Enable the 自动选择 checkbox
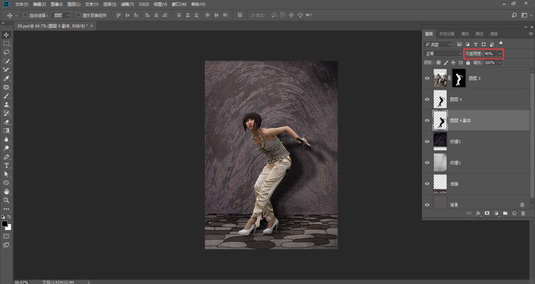The image size is (535, 284). (x=25, y=15)
